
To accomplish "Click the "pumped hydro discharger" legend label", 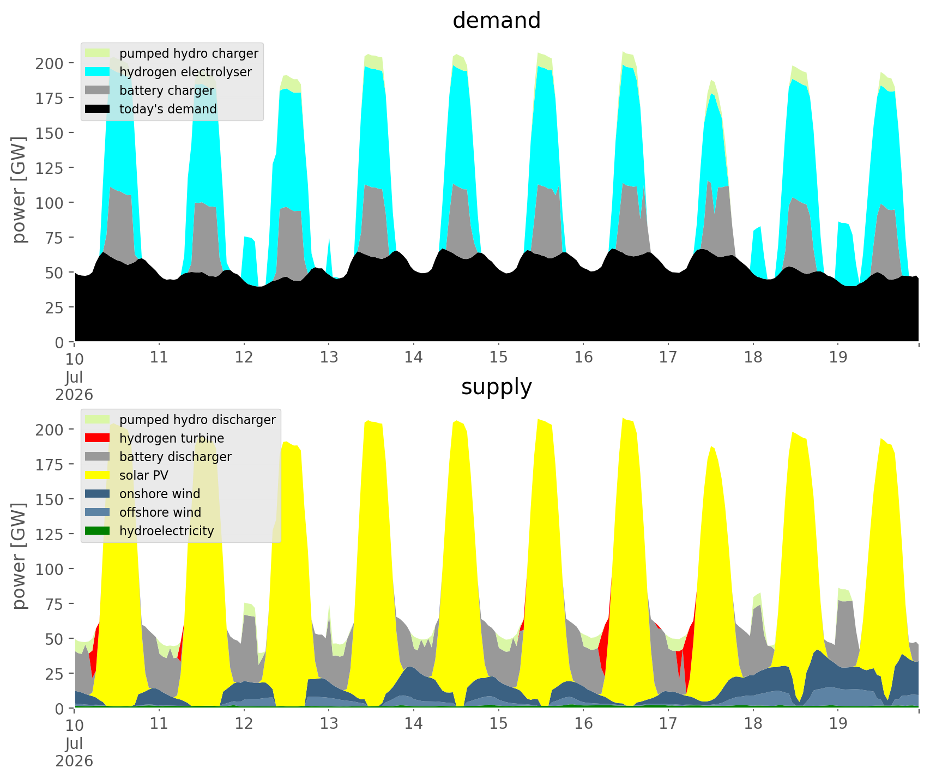I will point(197,420).
